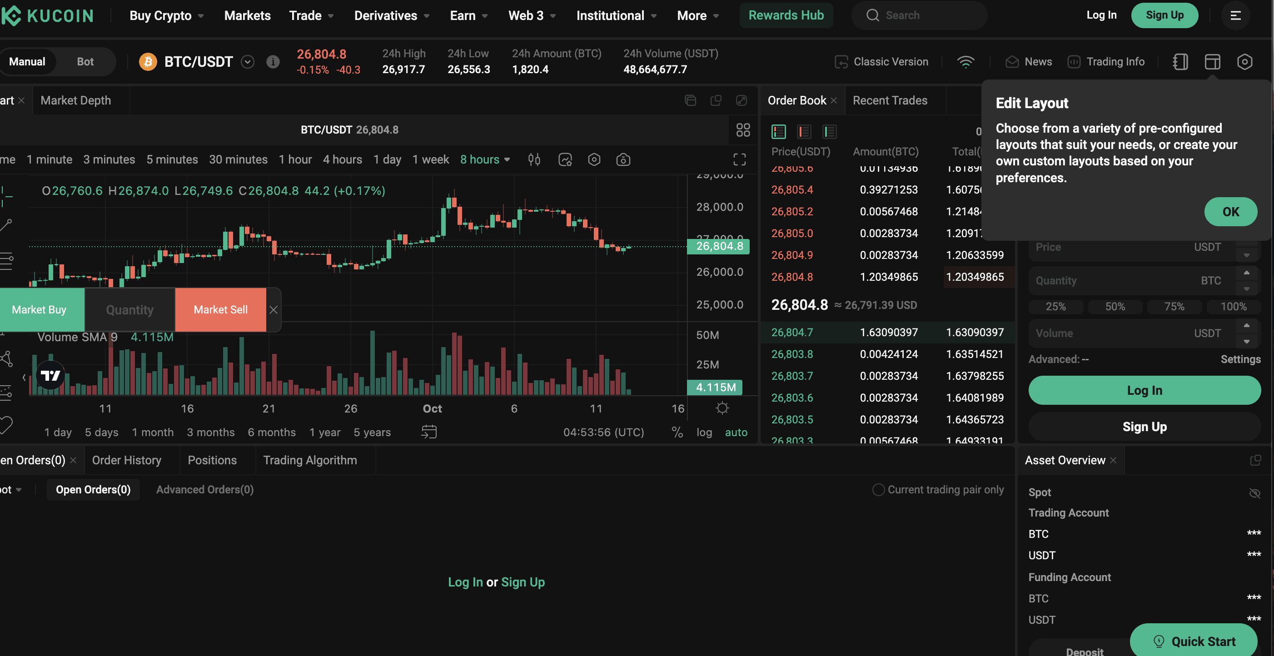This screenshot has width=1274, height=656.
Task: Click the network signal status icon
Action: tap(965, 62)
